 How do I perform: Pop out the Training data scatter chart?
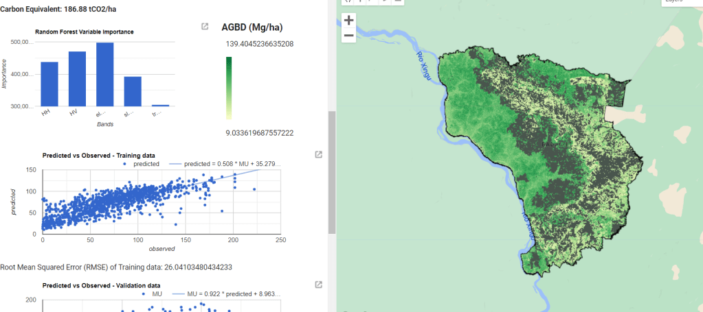[318, 155]
